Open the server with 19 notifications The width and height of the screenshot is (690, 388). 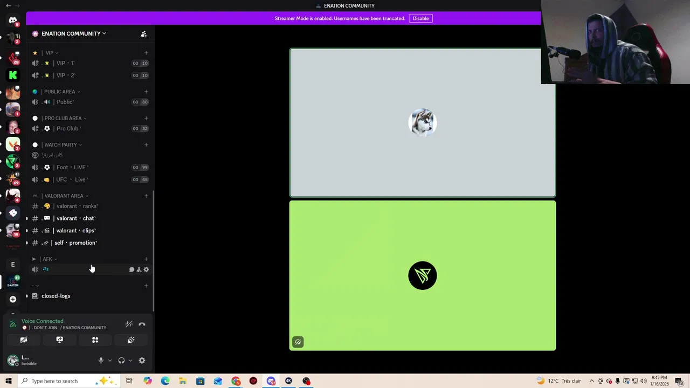(x=13, y=230)
